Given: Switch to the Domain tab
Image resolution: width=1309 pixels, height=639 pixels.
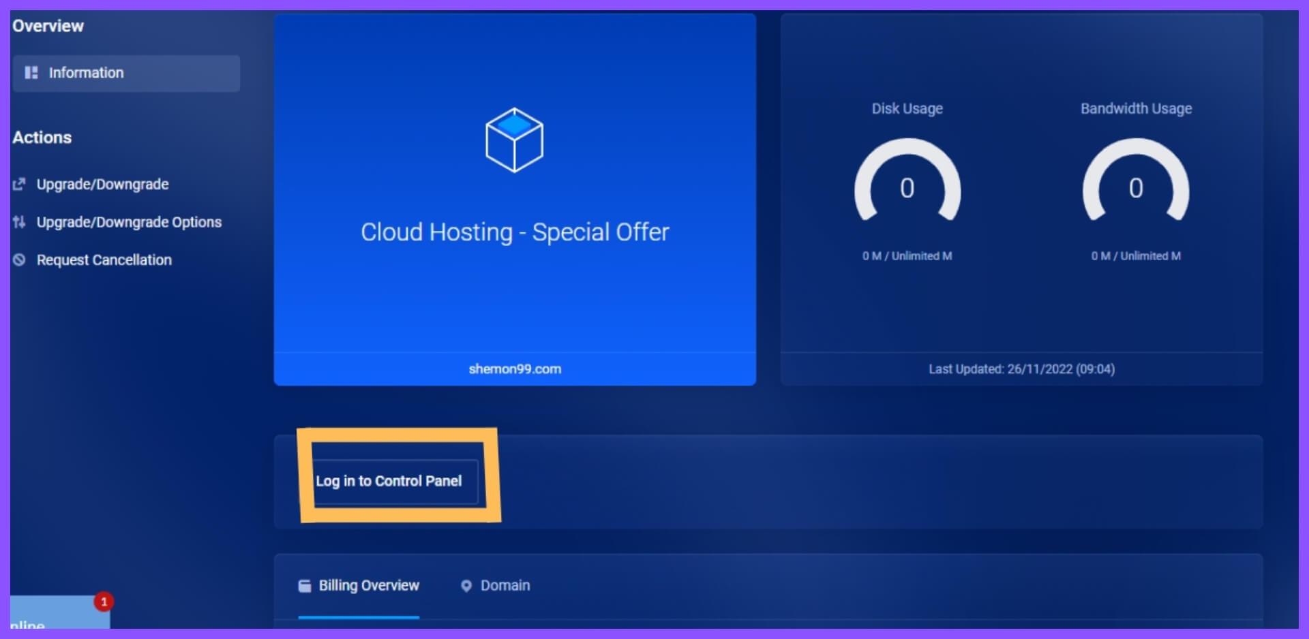Looking at the screenshot, I should pos(505,586).
